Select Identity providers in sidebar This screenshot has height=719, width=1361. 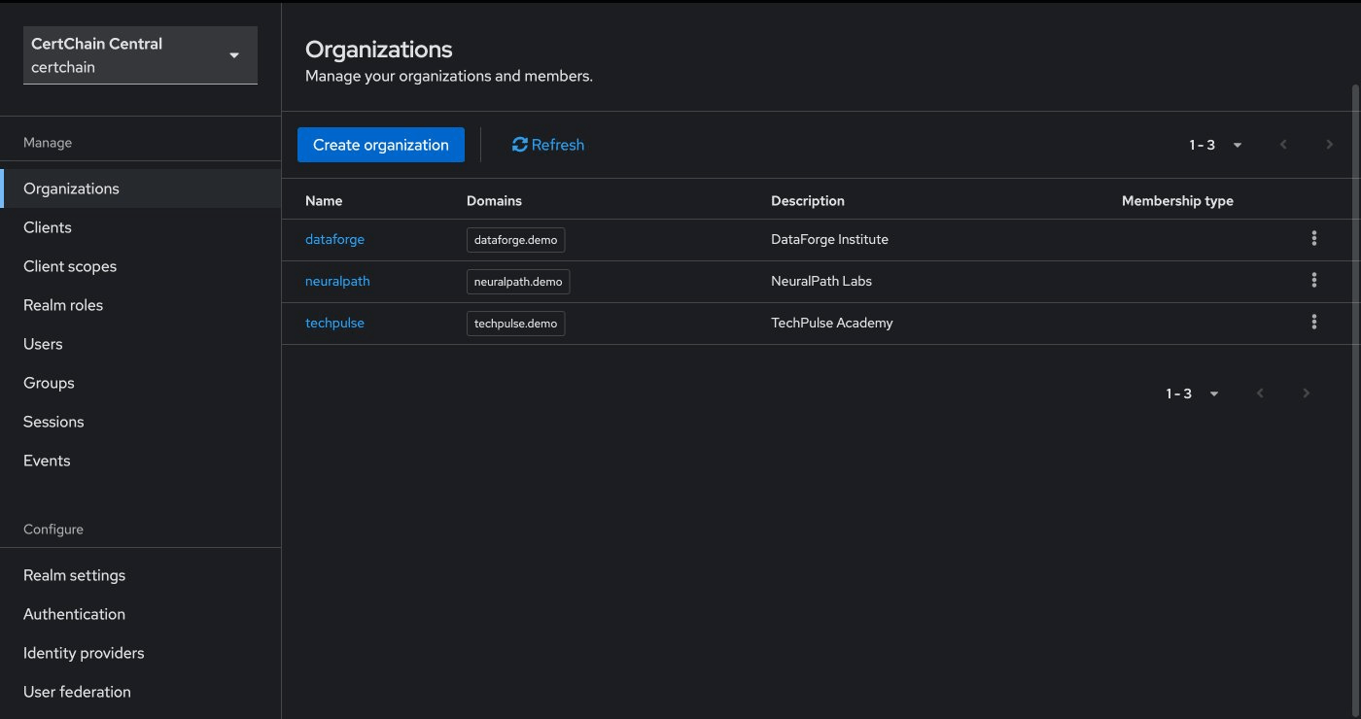[x=84, y=652]
